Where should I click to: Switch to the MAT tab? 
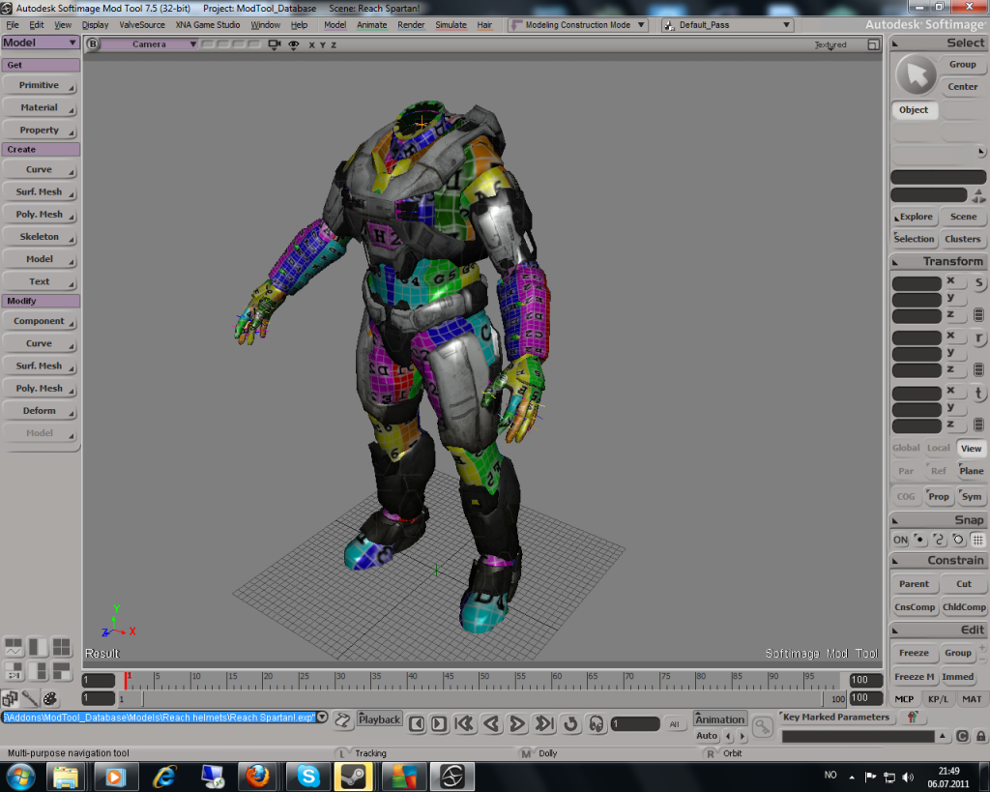coord(972,698)
